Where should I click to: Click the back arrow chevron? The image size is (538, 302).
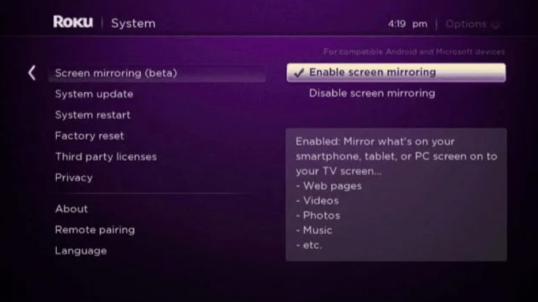tap(32, 73)
